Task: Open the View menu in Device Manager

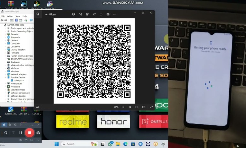Action: pyautogui.click(x=18, y=16)
